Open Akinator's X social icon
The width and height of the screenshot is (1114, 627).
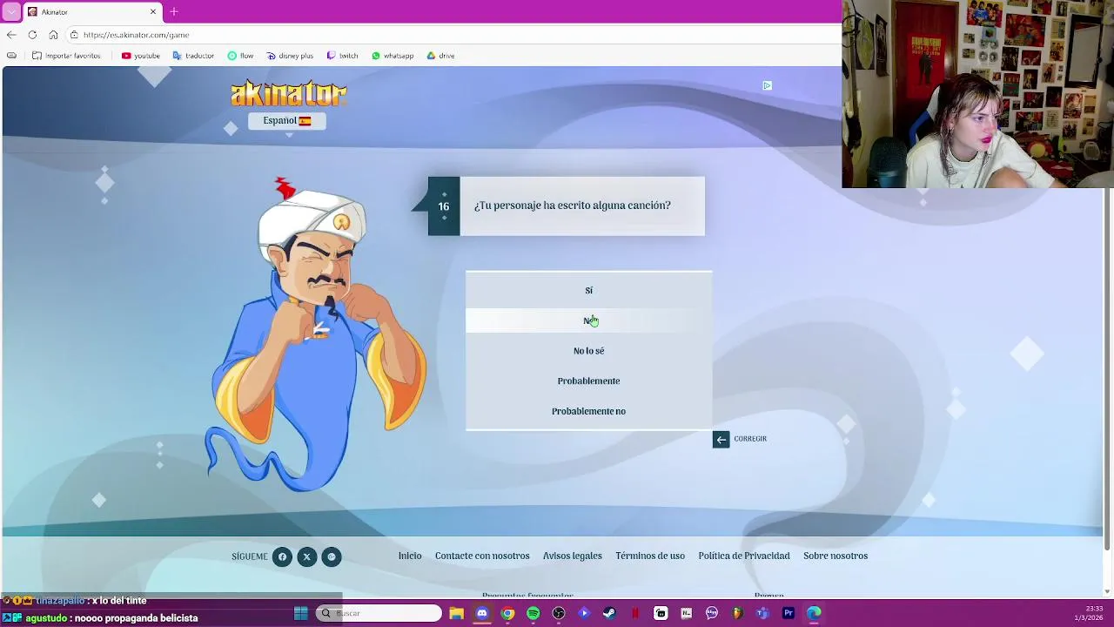pos(306,556)
